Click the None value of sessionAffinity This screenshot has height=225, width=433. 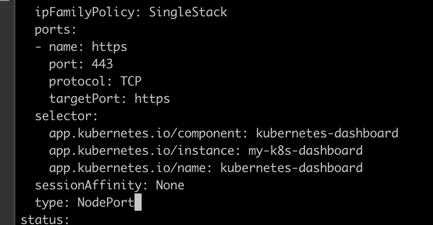pyautogui.click(x=170, y=185)
